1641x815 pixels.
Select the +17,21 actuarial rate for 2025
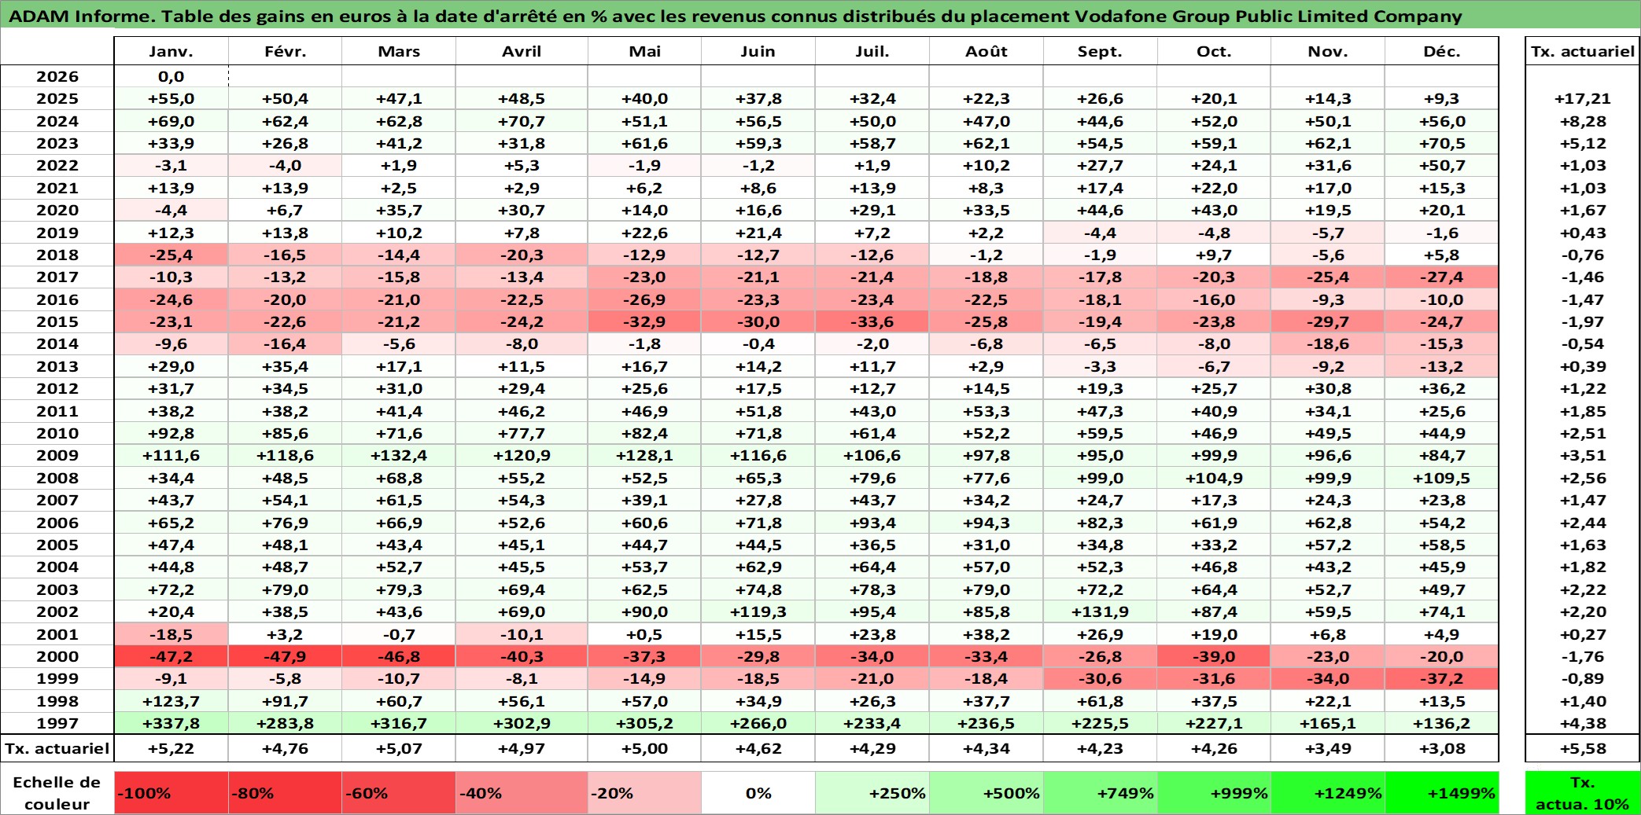click(1583, 98)
